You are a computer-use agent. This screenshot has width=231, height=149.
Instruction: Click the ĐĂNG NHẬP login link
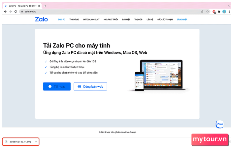tap(182, 19)
